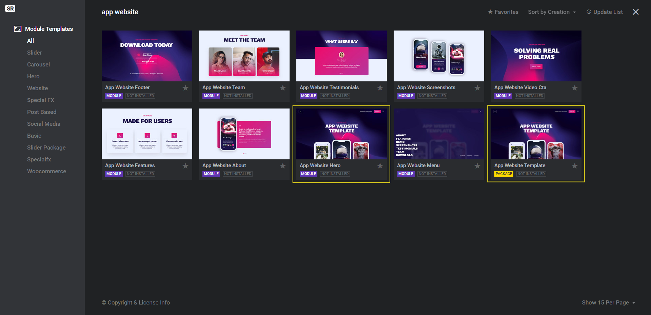The height and width of the screenshot is (315, 651).
Task: Select the Hero category
Action: [33, 76]
